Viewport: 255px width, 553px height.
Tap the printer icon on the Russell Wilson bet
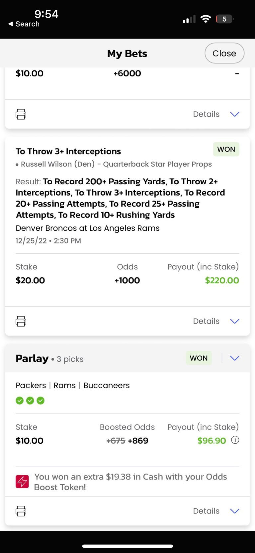[21, 321]
